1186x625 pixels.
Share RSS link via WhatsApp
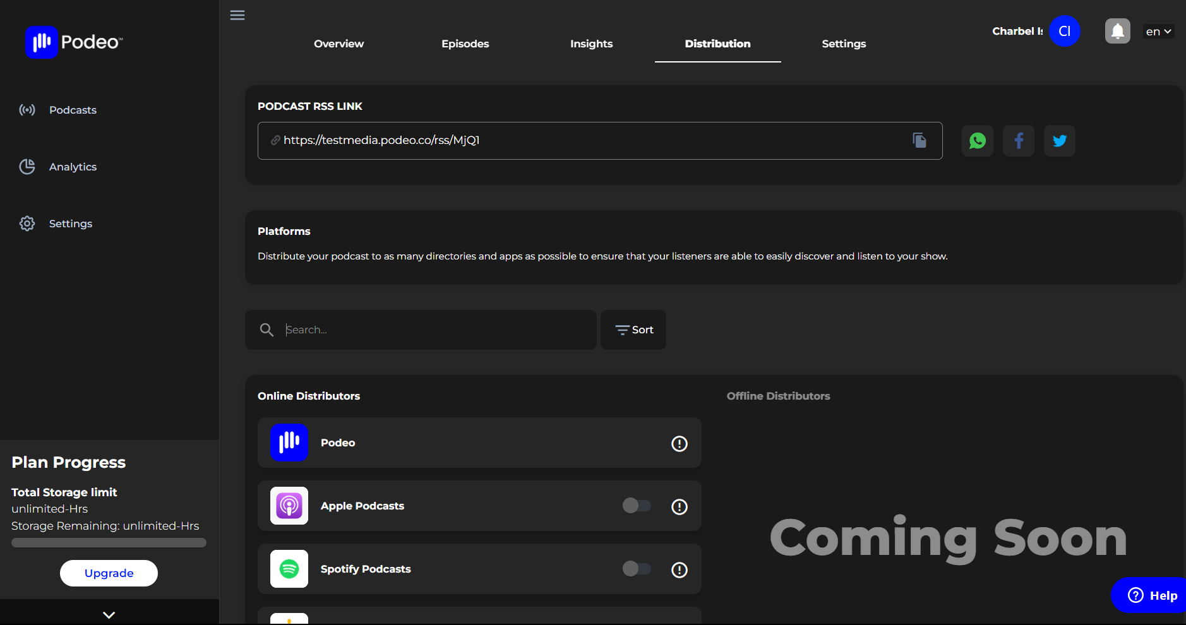[978, 141]
